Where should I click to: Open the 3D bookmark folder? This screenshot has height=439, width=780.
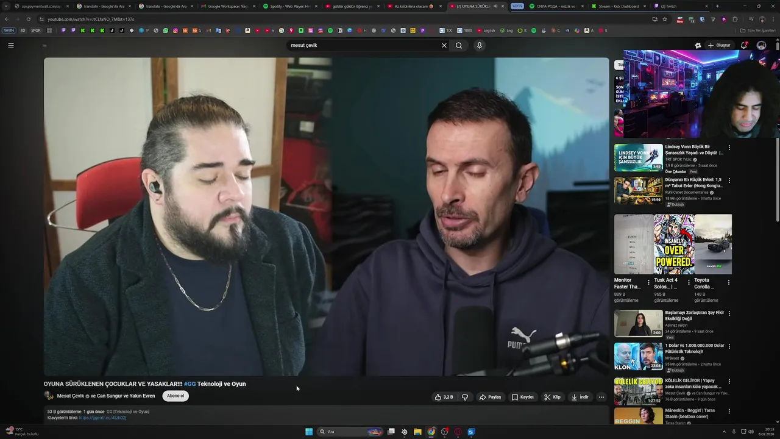[x=23, y=30]
